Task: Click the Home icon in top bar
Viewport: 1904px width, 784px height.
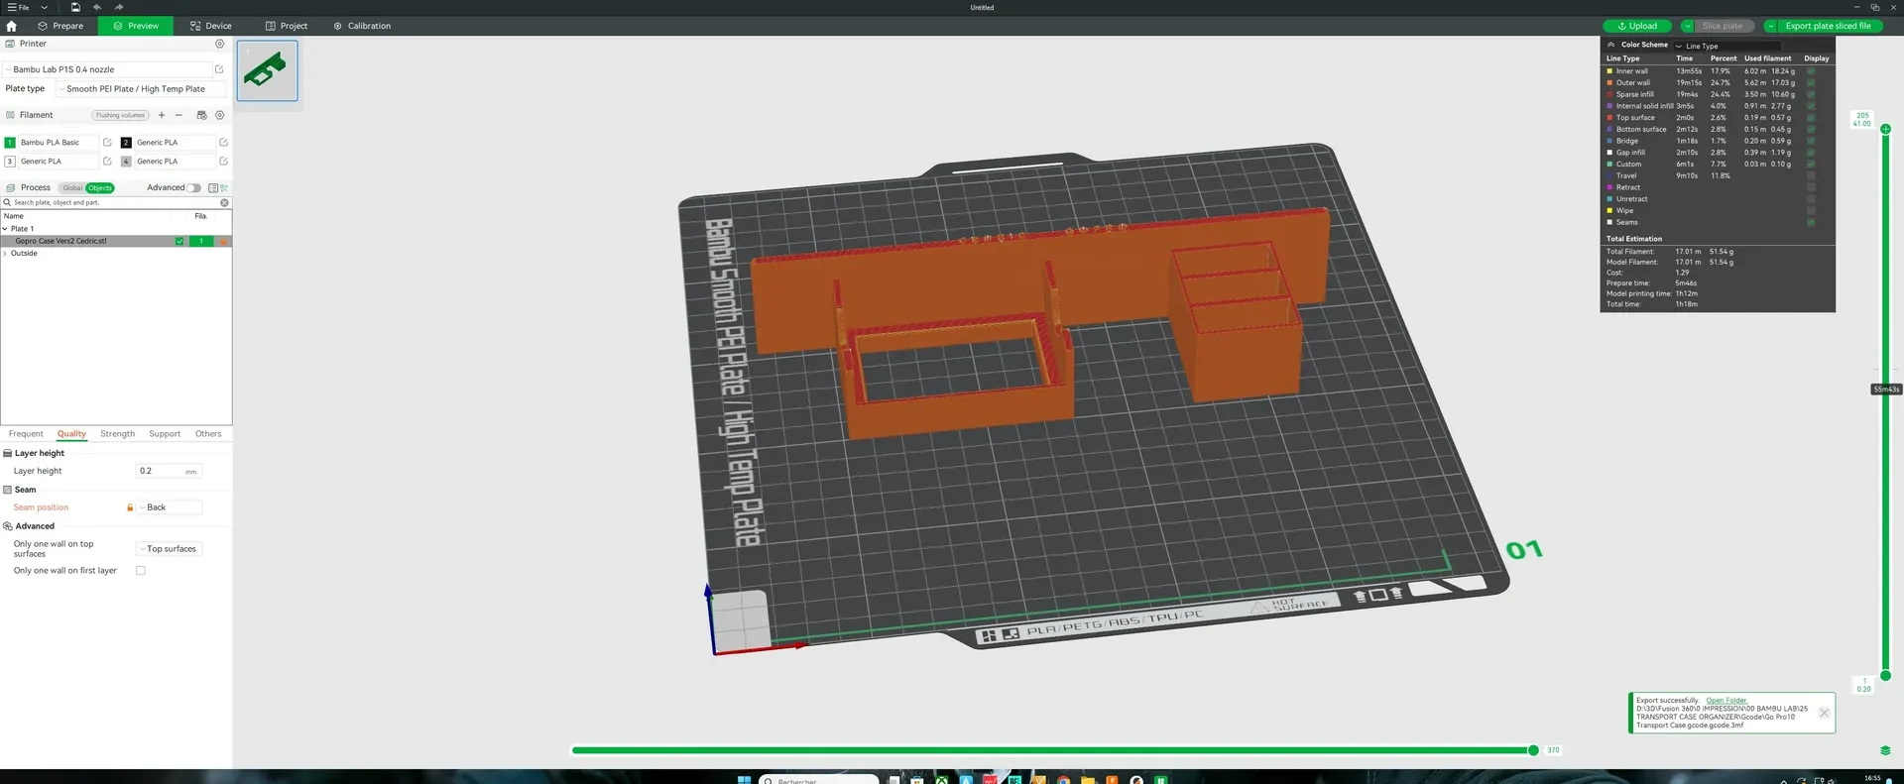Action: click(12, 26)
